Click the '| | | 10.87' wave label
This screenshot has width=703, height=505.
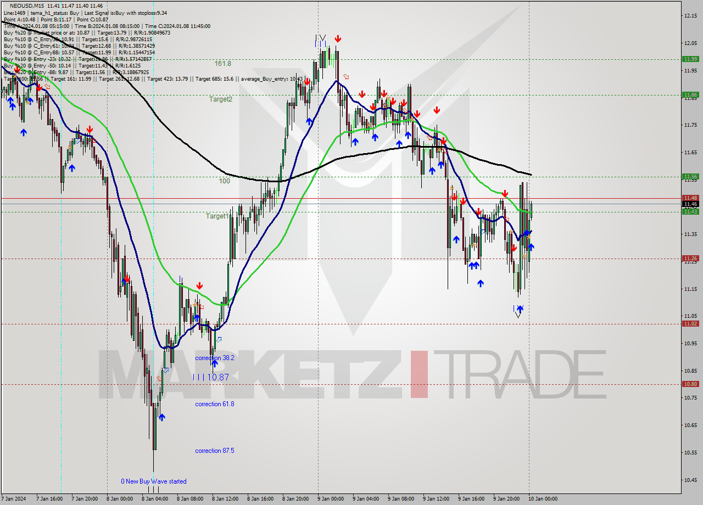pos(211,378)
